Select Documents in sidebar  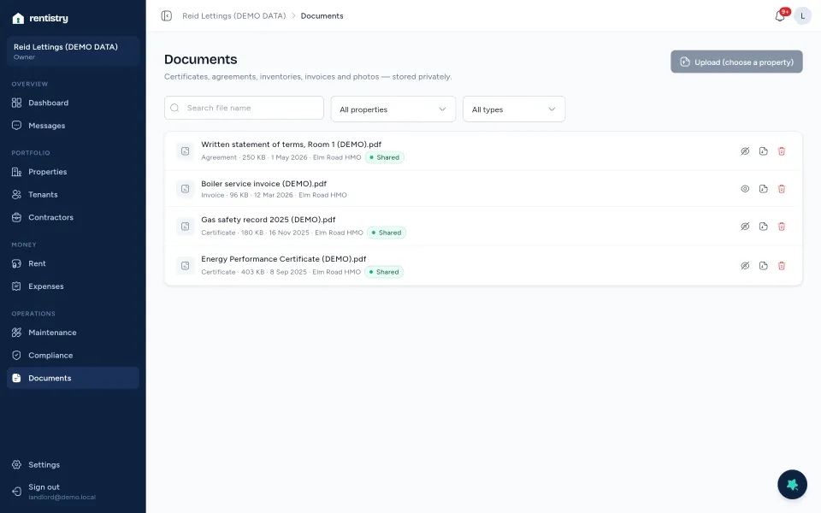[x=73, y=378]
